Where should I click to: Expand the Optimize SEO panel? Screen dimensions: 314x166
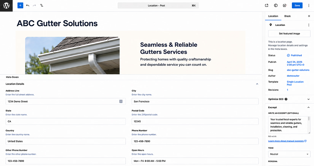[308, 99]
